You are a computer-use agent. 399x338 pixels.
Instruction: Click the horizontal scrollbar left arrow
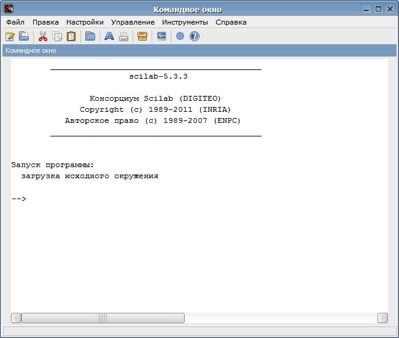(x=17, y=318)
